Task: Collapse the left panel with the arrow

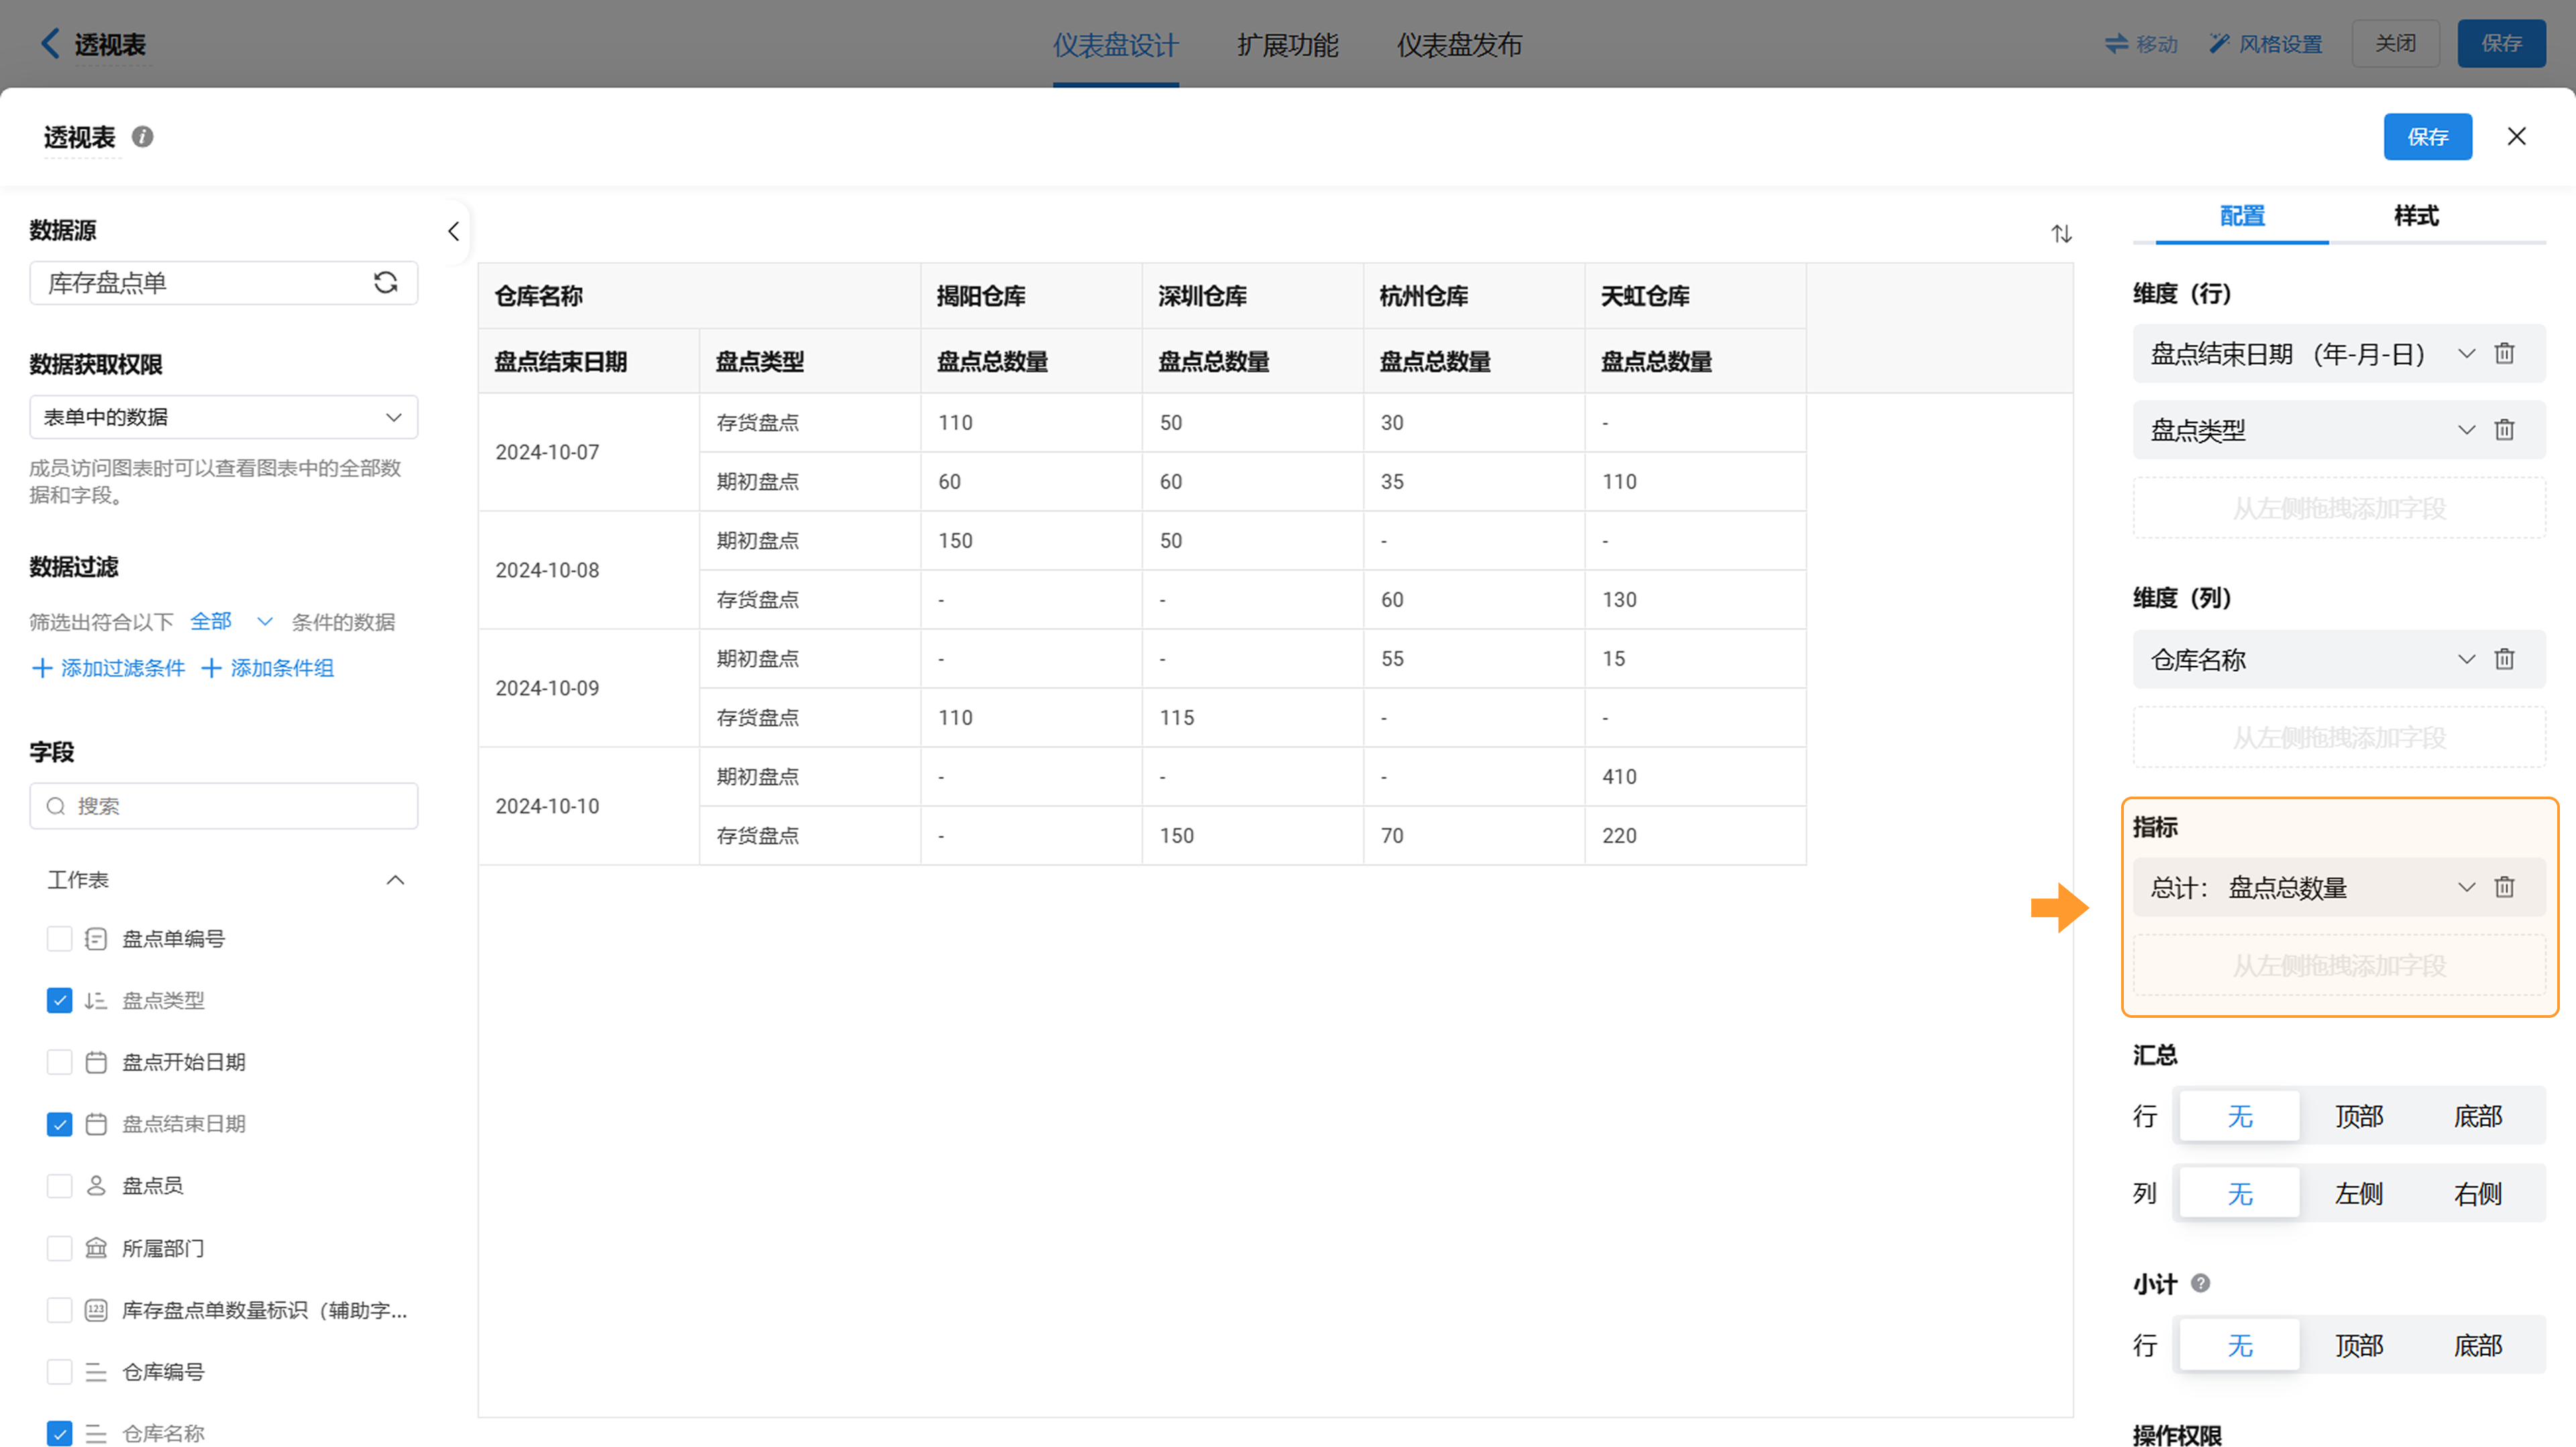Action: [x=453, y=232]
